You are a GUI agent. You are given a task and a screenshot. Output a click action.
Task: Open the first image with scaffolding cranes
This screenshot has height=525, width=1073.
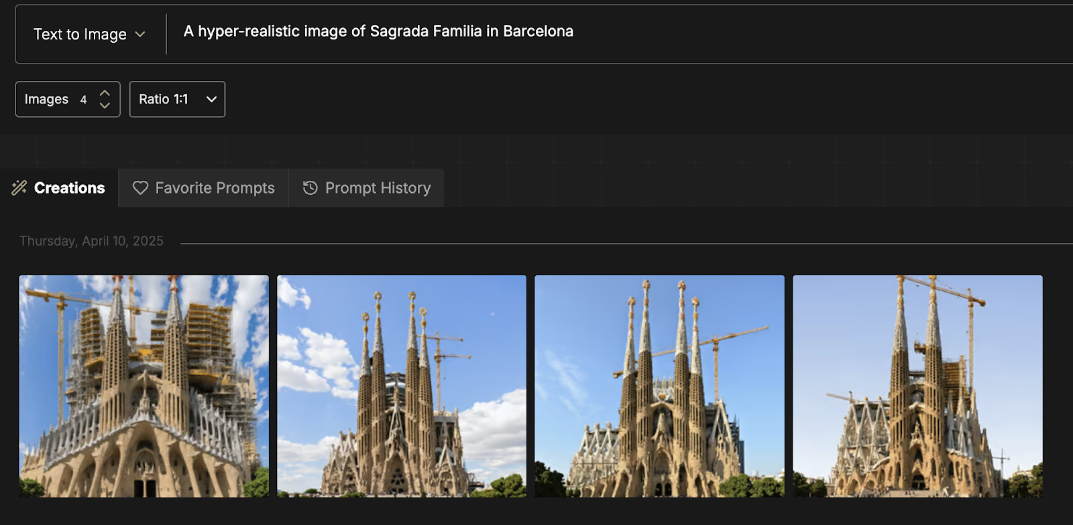(x=144, y=386)
